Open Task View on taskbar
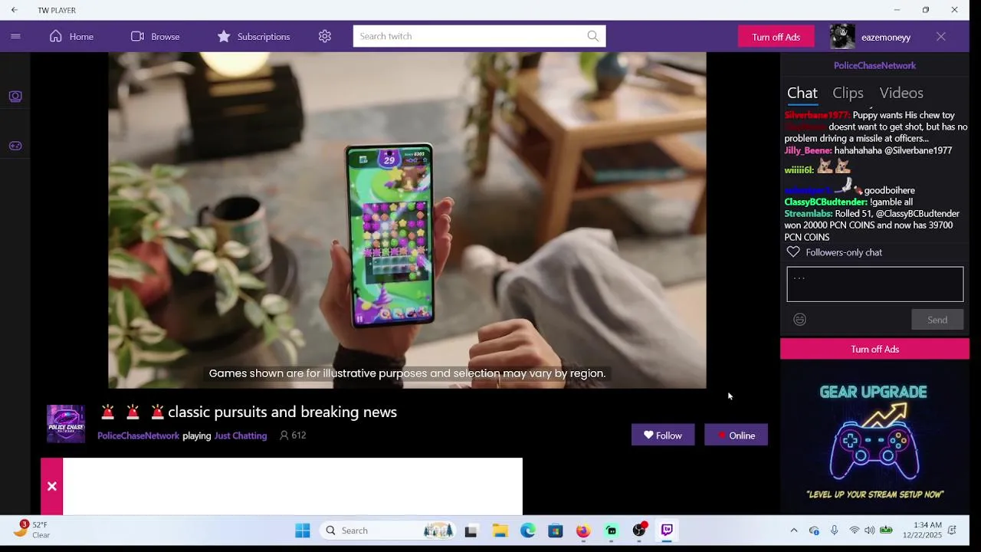Screen dimensions: 981x552 [471, 531]
